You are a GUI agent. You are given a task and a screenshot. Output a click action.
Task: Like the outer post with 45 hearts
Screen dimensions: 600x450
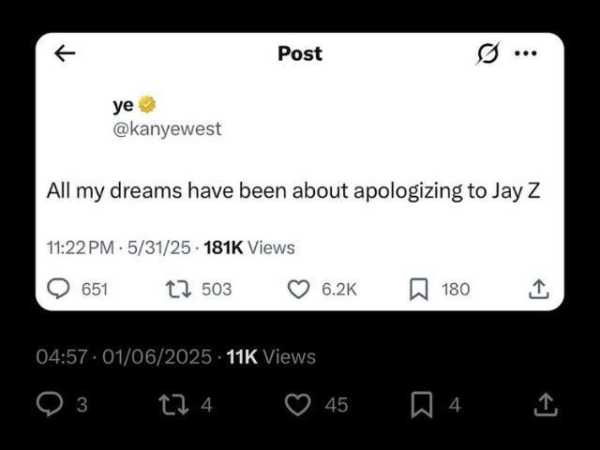click(298, 405)
